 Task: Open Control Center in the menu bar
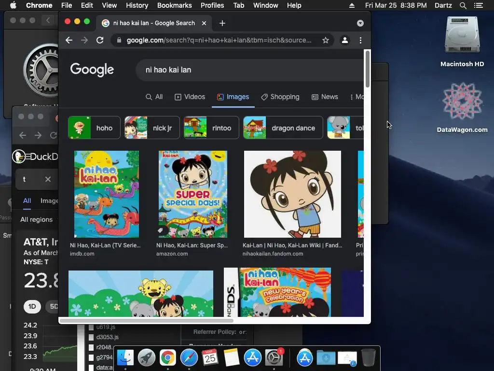478,5
